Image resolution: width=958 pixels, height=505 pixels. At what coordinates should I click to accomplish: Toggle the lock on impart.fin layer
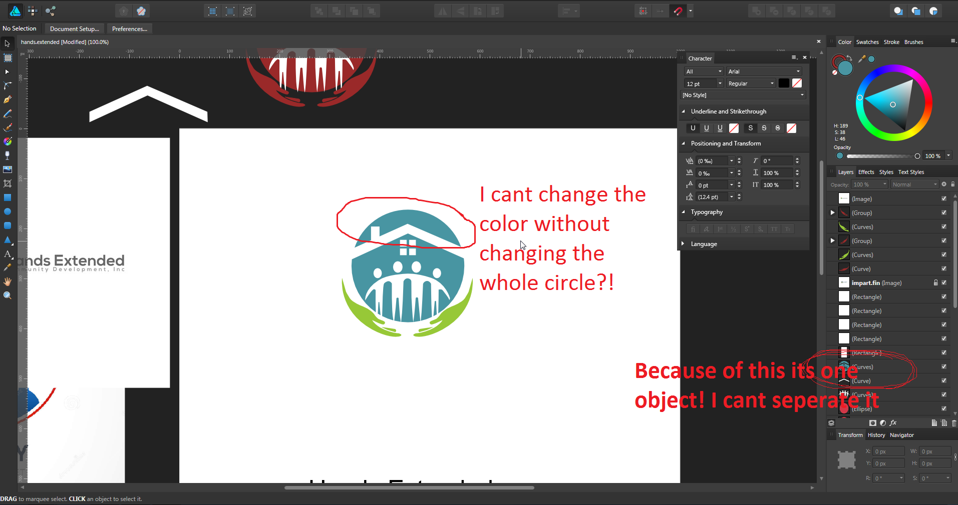pos(935,283)
